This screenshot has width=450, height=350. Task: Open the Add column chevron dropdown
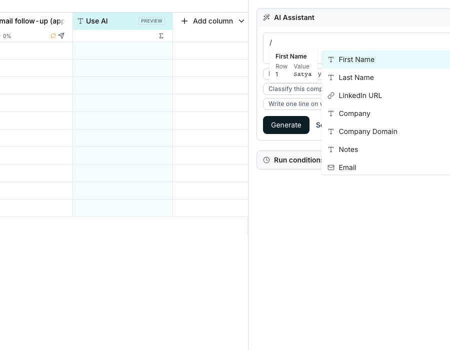click(241, 21)
